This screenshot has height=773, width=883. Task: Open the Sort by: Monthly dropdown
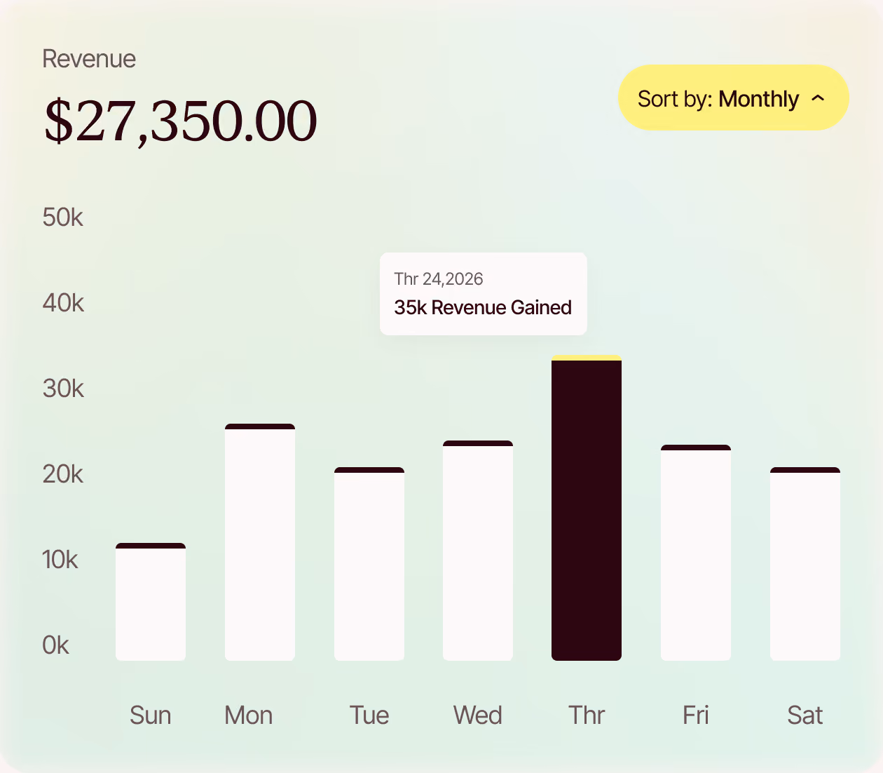(733, 98)
